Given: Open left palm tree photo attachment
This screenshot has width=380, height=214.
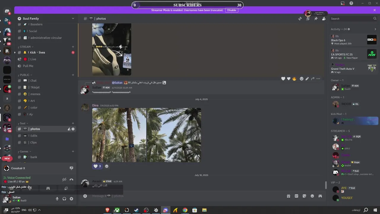Looking at the screenshot, I should click(119, 135).
